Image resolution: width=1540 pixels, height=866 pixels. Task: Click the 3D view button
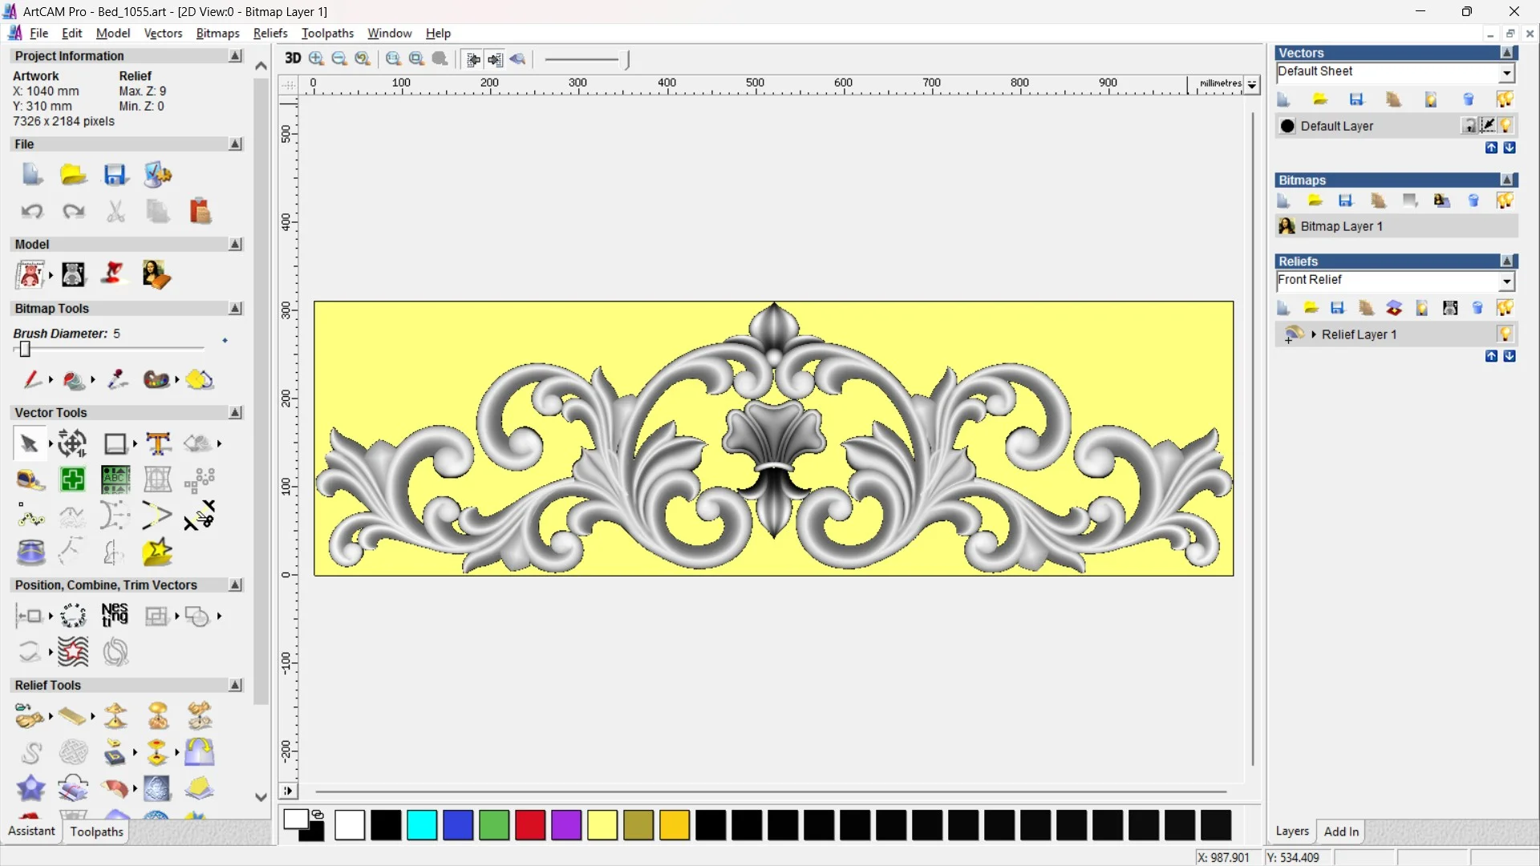click(293, 59)
